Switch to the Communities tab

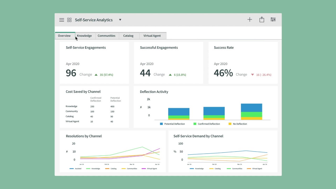pos(107,36)
